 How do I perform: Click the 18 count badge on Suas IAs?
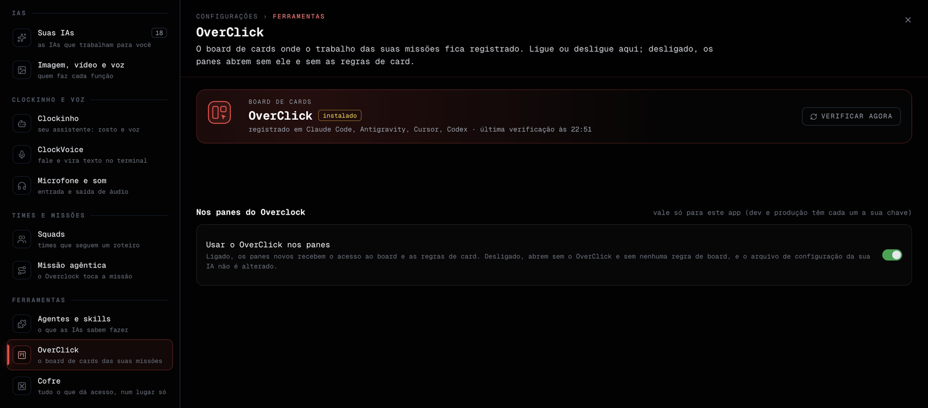159,33
